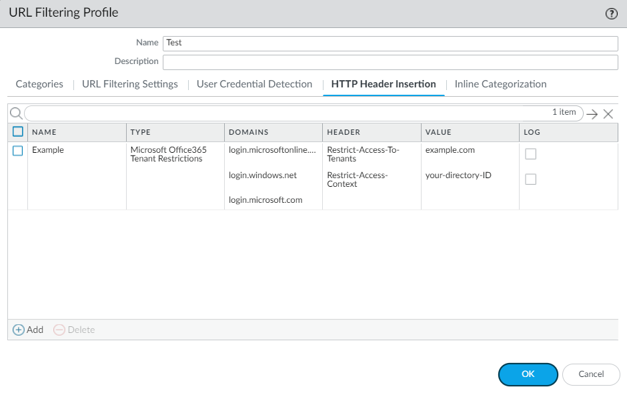Viewport: 627px width, 397px height.
Task: Check the Example row checkbox
Action: pos(18,151)
